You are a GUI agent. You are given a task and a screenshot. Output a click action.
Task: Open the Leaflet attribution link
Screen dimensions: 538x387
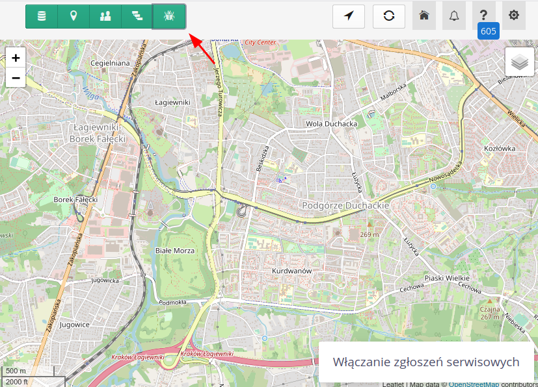point(393,384)
